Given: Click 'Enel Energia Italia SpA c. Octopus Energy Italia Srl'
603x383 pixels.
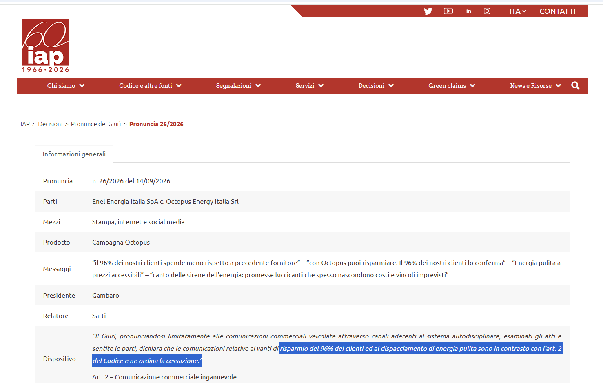Looking at the screenshot, I should pos(165,202).
